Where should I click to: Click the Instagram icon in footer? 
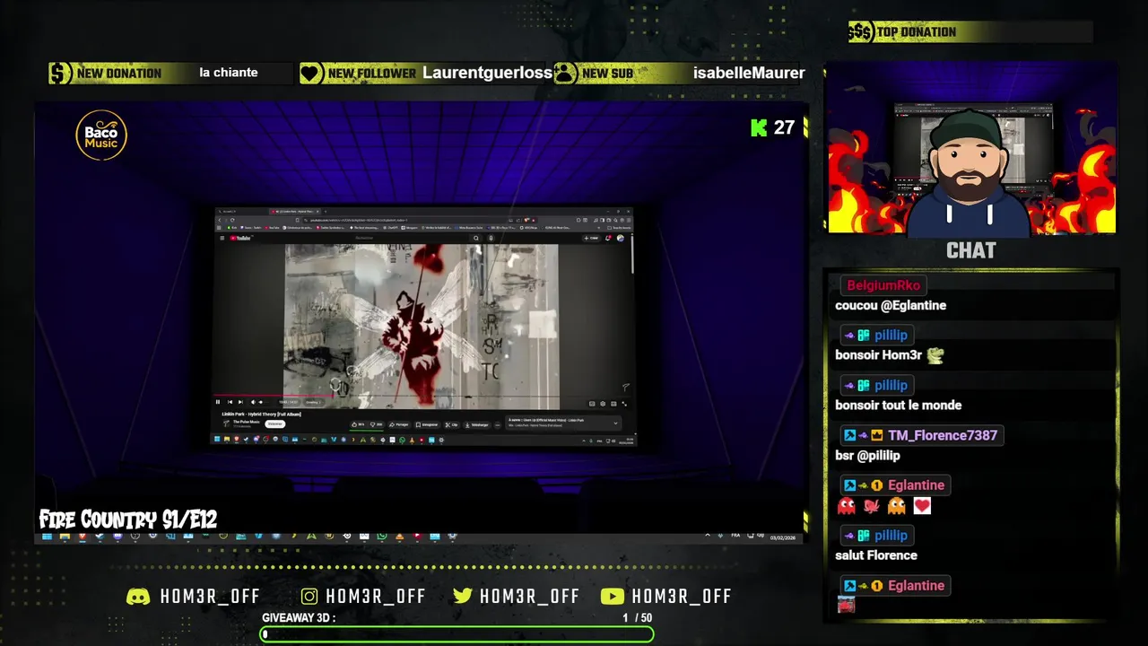coord(309,597)
